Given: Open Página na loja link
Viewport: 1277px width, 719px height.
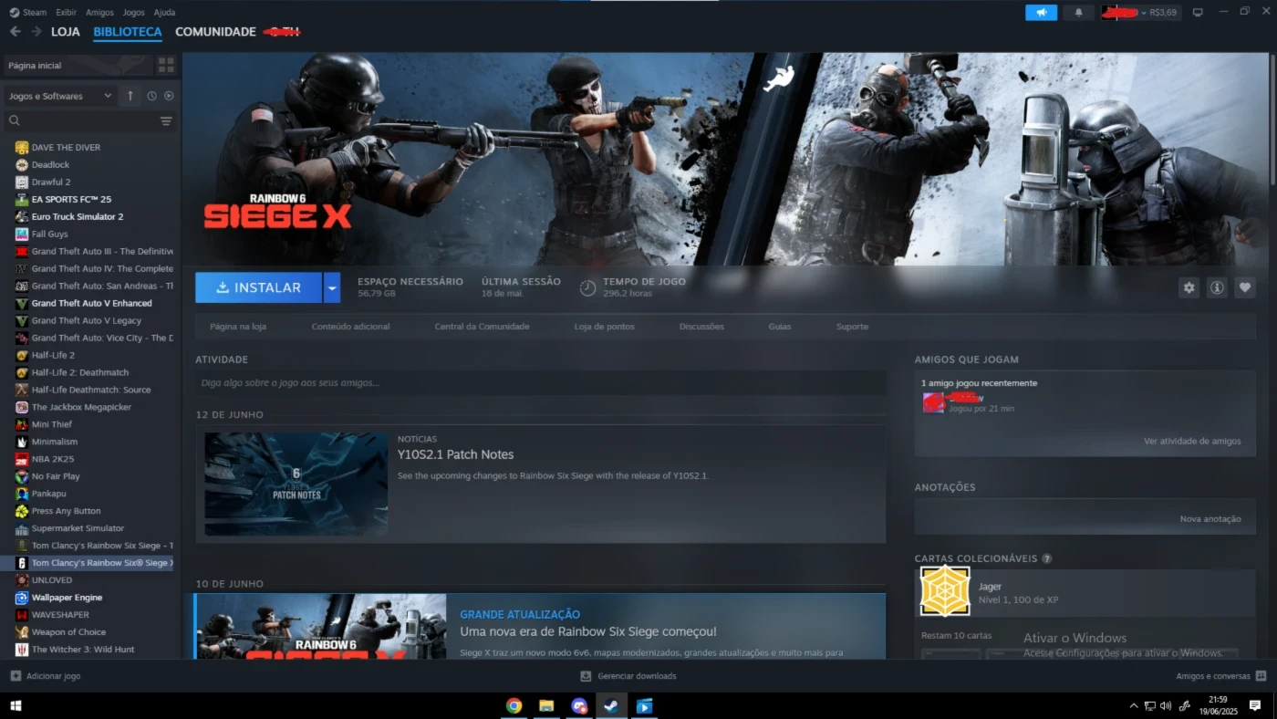Looking at the screenshot, I should [238, 327].
